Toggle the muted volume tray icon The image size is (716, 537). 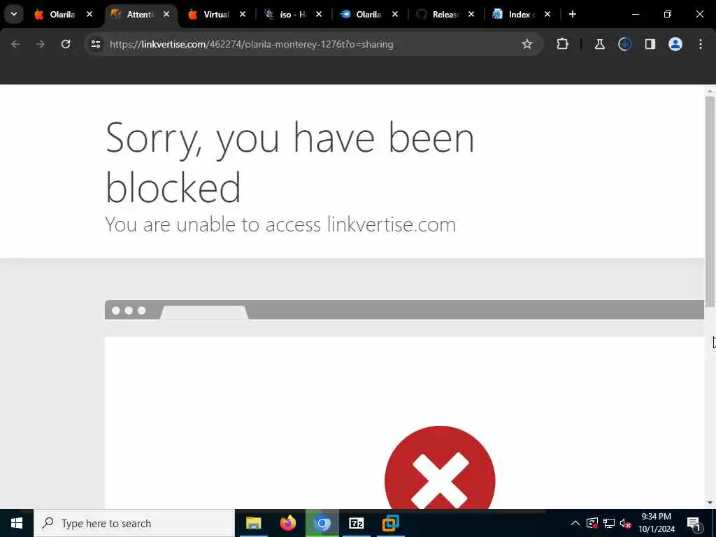click(626, 523)
